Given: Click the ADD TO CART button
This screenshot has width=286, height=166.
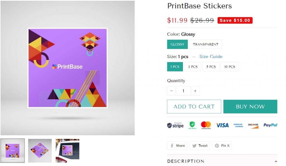Looking at the screenshot, I should pyautogui.click(x=194, y=106).
